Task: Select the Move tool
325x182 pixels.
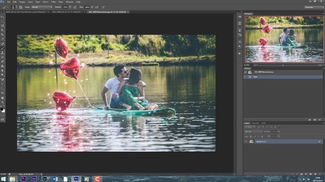Action: pyautogui.click(x=3, y=17)
